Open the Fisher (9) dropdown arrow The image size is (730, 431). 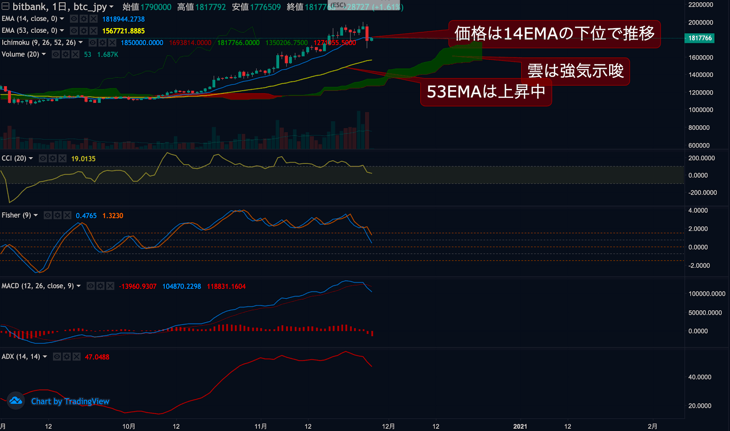pyautogui.click(x=36, y=215)
